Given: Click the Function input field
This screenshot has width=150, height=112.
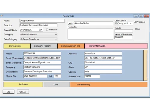Looking at the screenshot, I should 38,25.
